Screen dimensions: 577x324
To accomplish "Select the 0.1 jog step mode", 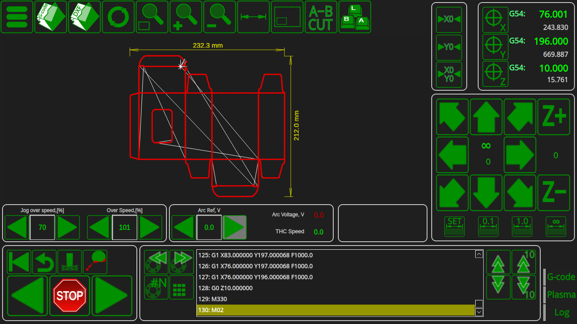I will [488, 226].
